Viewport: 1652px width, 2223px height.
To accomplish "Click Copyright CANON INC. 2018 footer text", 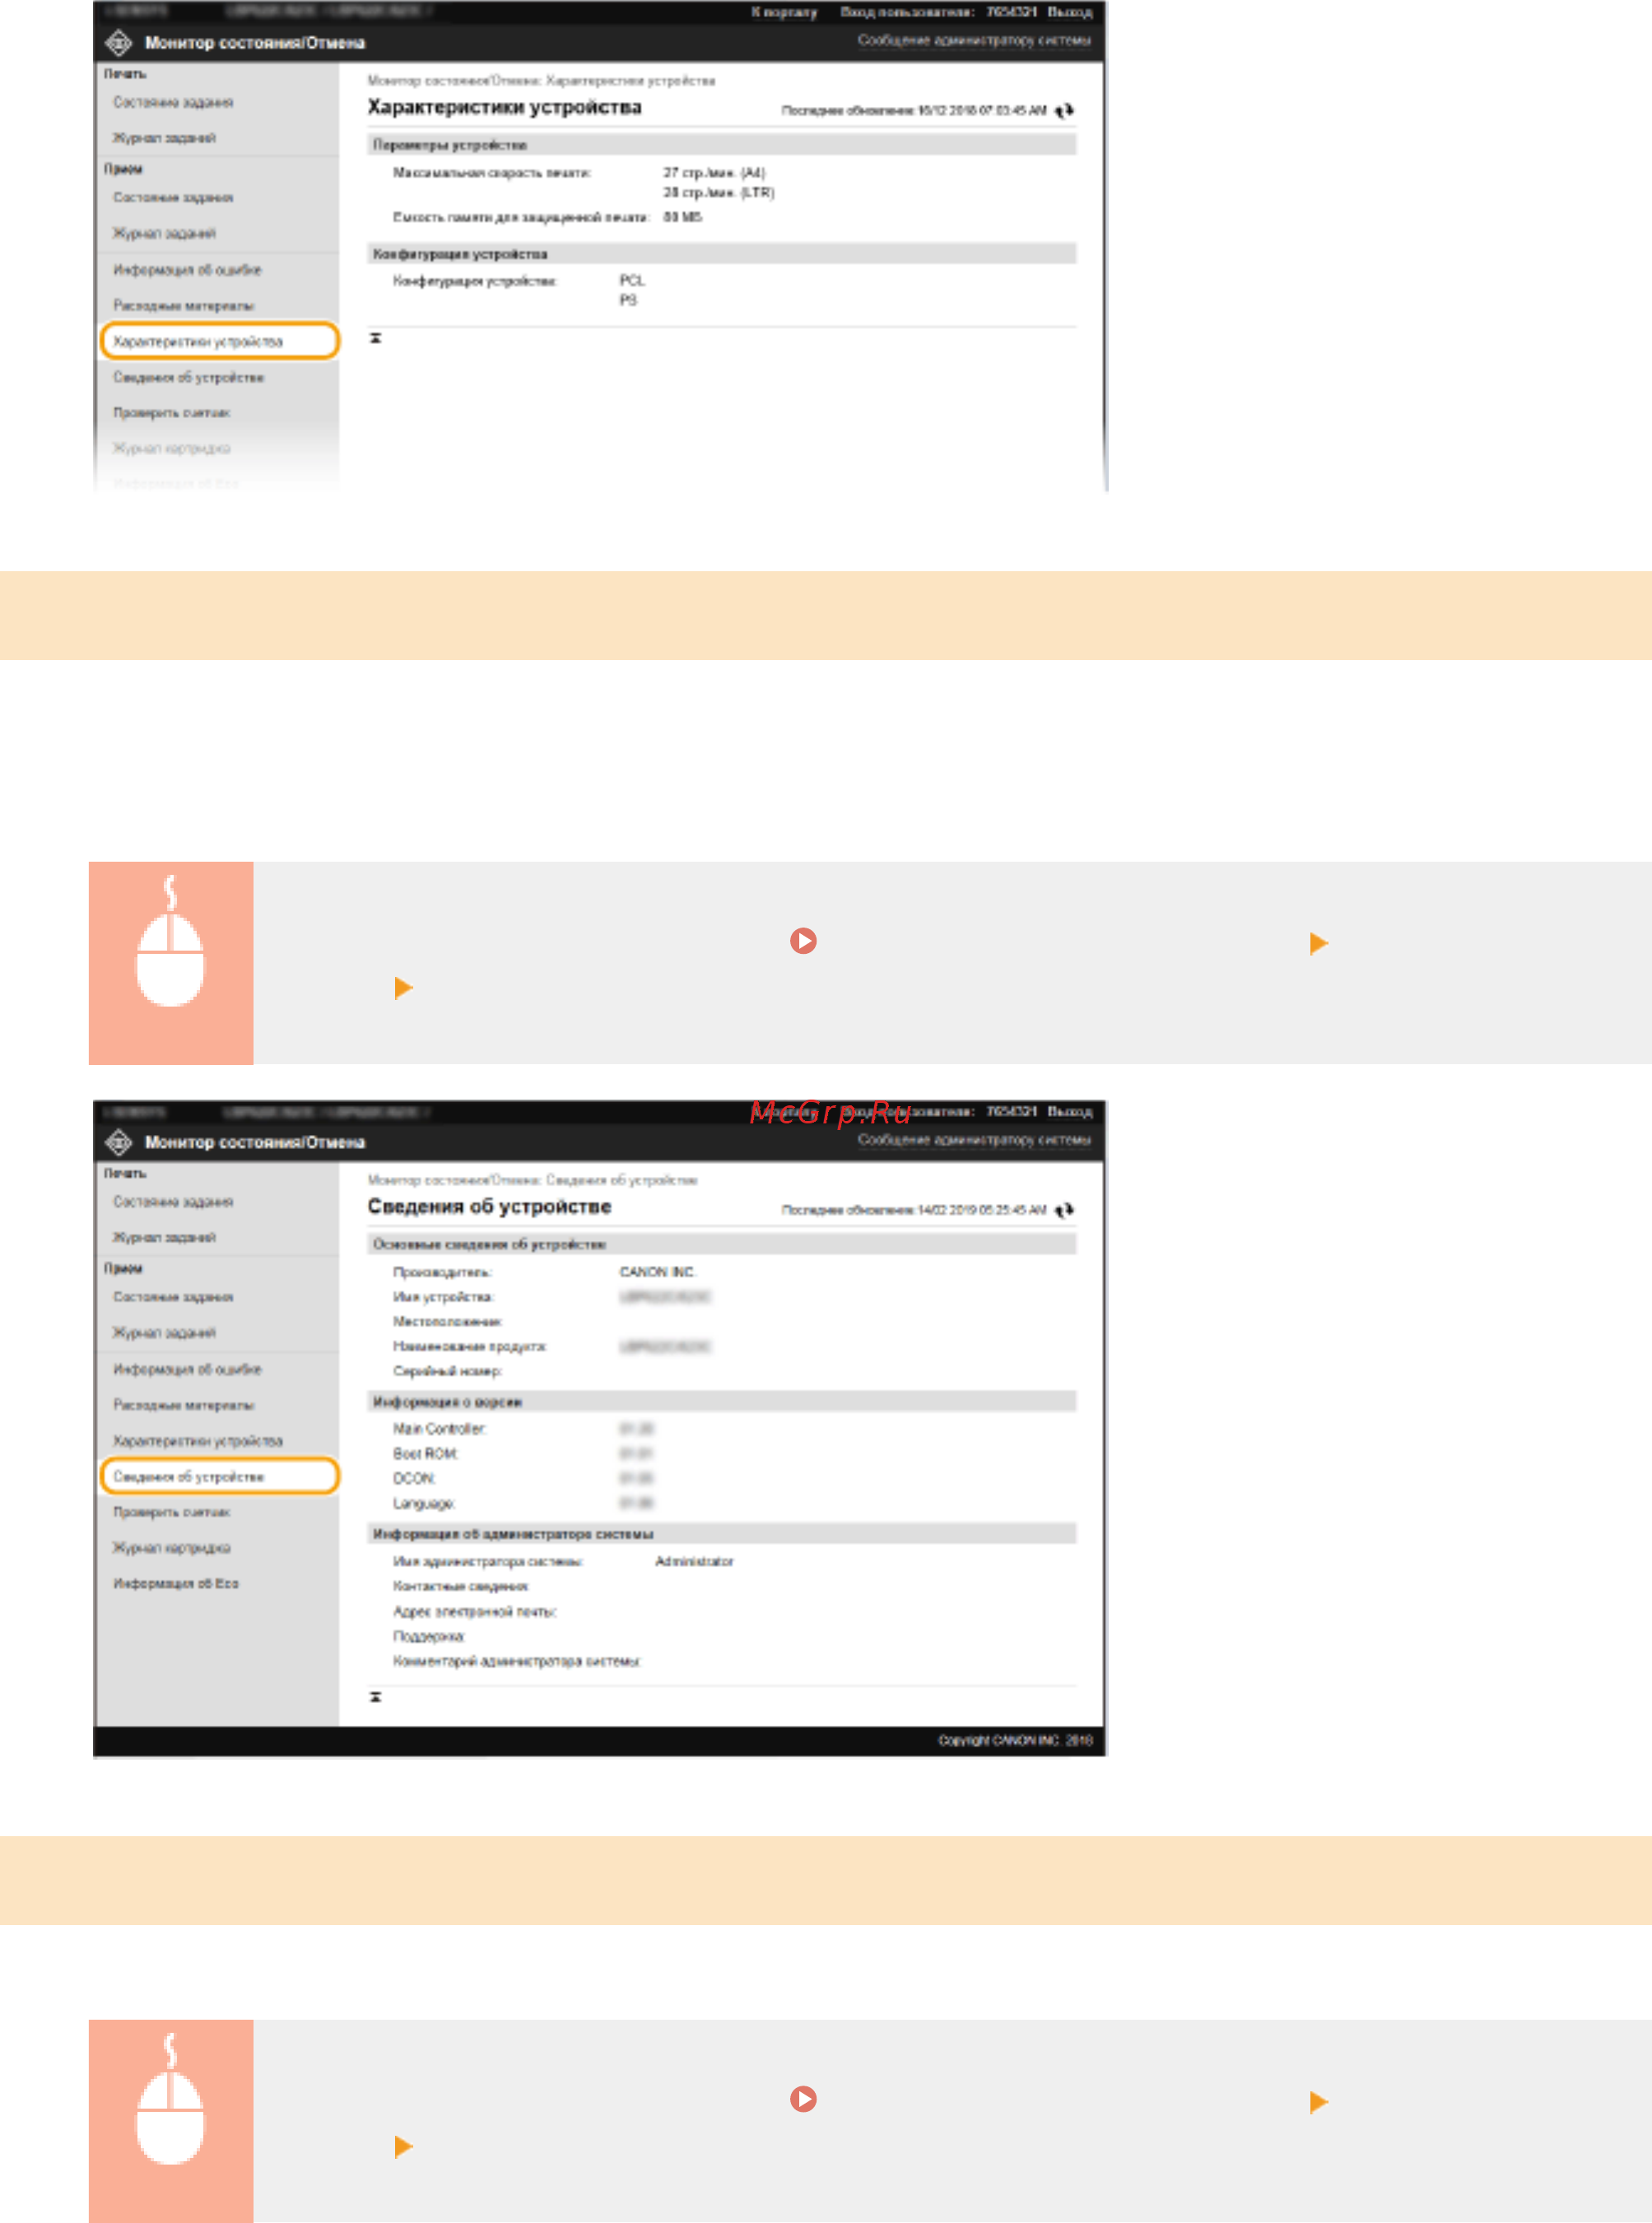I will tap(1015, 1741).
